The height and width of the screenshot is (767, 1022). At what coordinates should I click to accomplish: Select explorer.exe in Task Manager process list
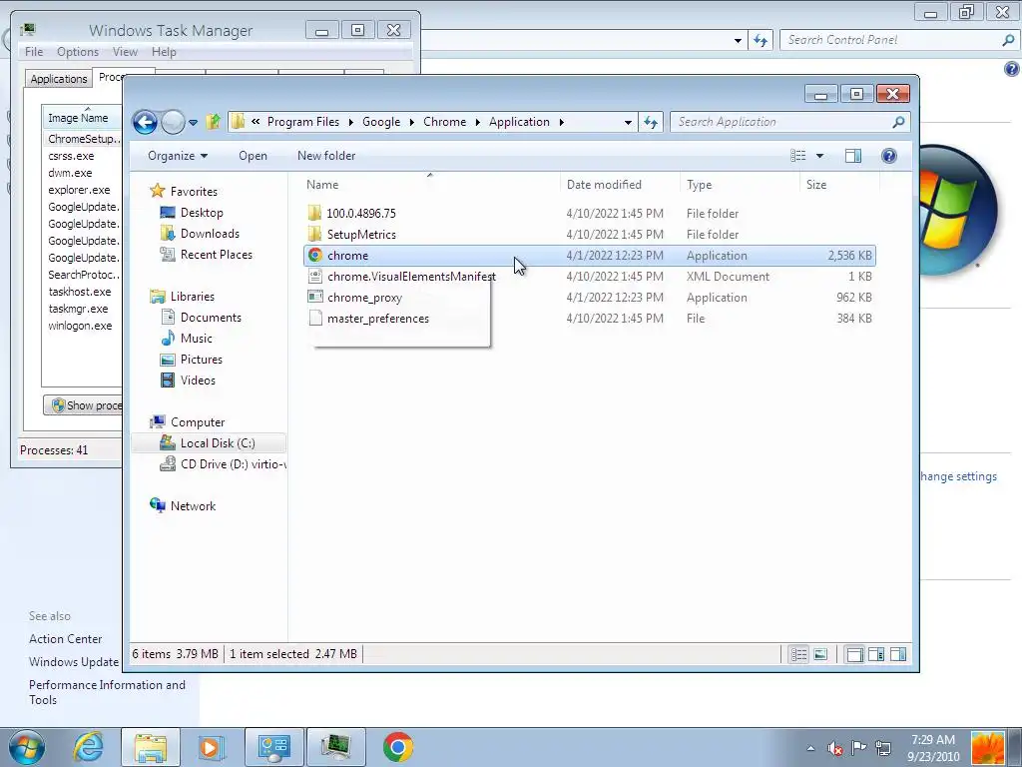(x=79, y=190)
